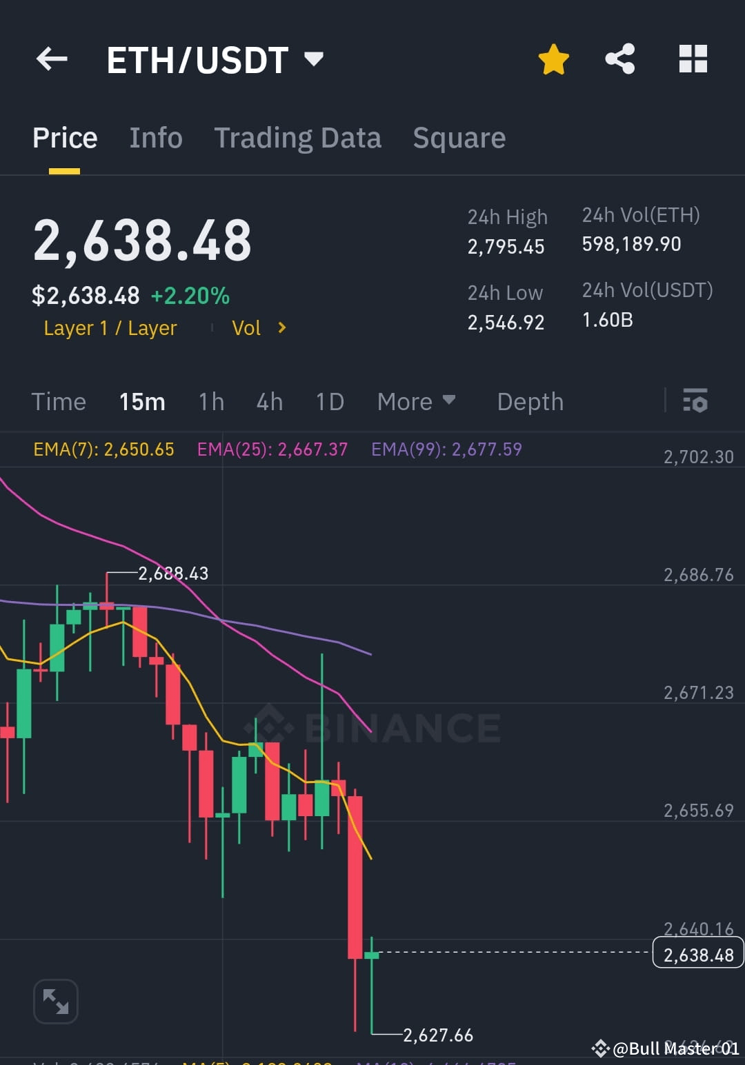This screenshot has height=1065, width=745.
Task: Expand chart to fullscreen mode
Action: (55, 1001)
